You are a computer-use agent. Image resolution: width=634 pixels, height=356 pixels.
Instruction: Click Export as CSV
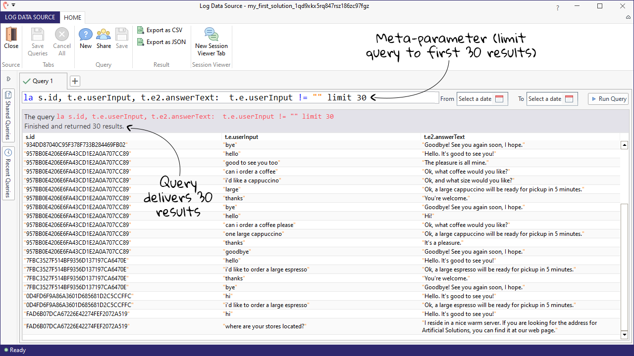[x=159, y=30]
